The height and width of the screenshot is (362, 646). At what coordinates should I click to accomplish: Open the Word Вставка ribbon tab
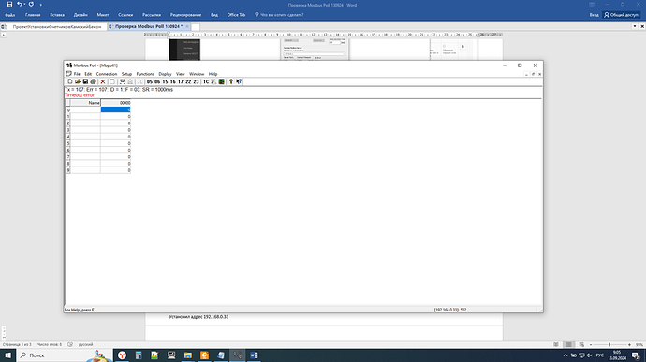(x=57, y=15)
